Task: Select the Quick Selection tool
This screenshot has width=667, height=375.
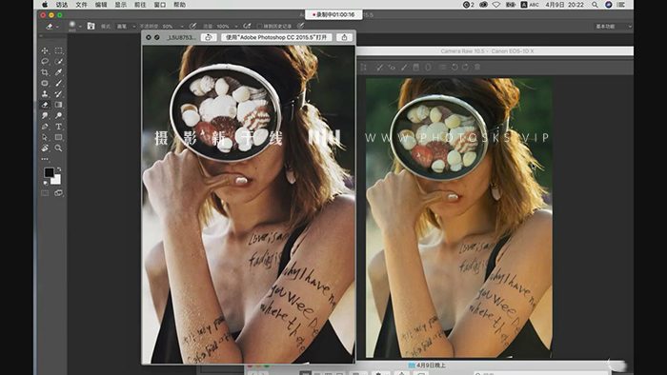Action: [x=59, y=61]
